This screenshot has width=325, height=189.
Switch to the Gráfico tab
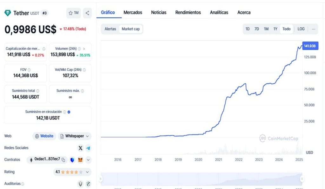click(108, 12)
